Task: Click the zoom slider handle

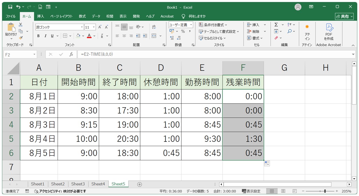Action: [x=324, y=191]
